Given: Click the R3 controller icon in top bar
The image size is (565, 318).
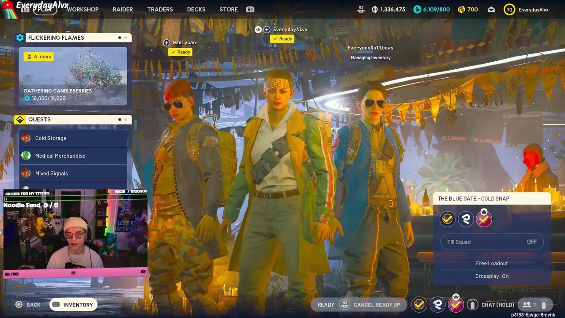Looking at the screenshot, I should click(x=361, y=9).
